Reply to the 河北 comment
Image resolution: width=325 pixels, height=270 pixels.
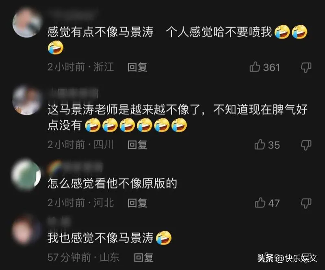[x=137, y=203]
